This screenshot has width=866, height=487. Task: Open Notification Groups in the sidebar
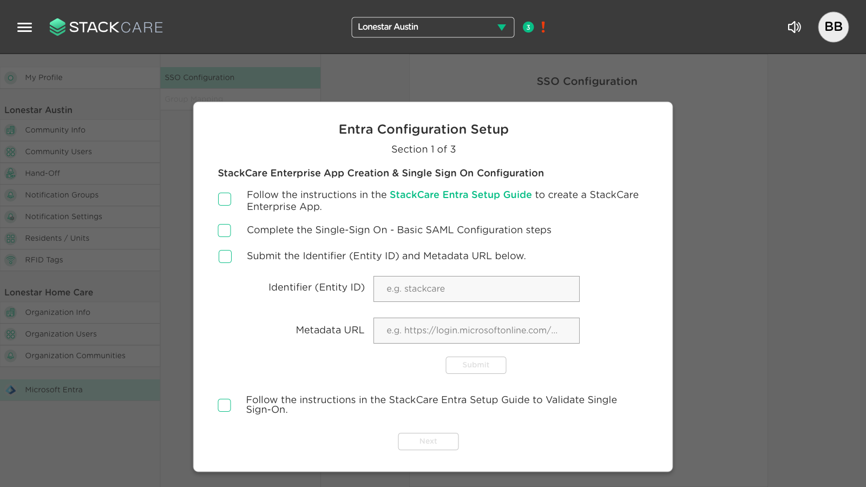coord(80,195)
